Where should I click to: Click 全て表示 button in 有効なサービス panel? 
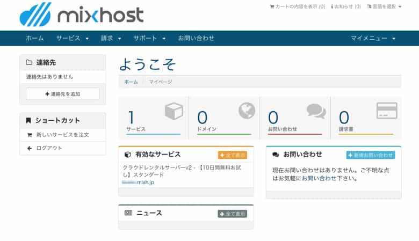click(233, 155)
